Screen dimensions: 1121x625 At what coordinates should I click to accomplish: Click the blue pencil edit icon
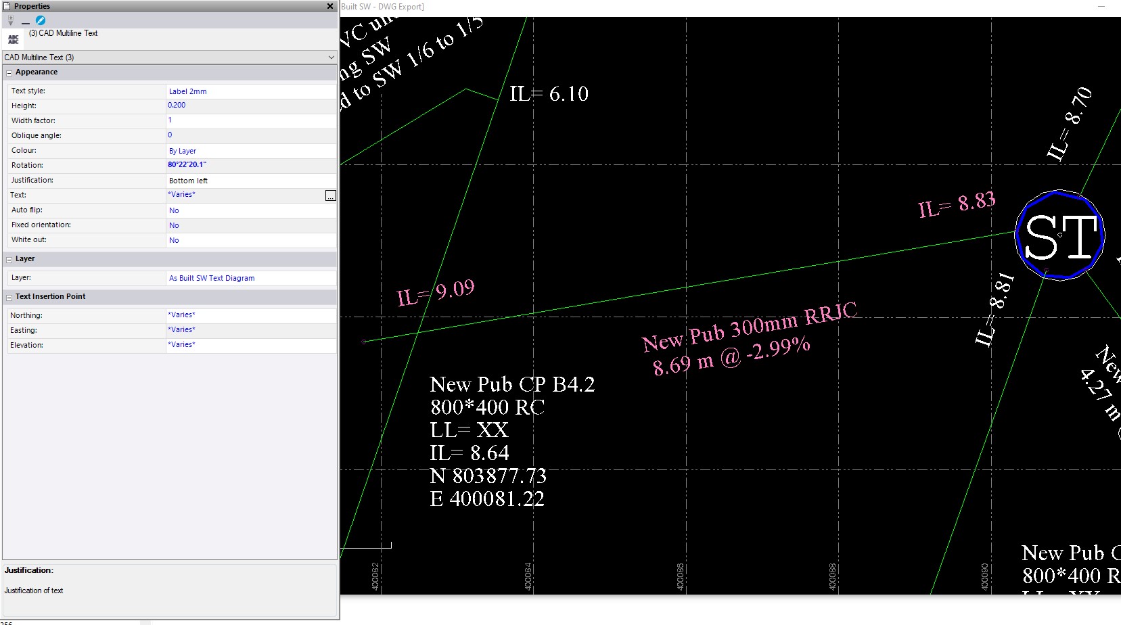pos(41,20)
